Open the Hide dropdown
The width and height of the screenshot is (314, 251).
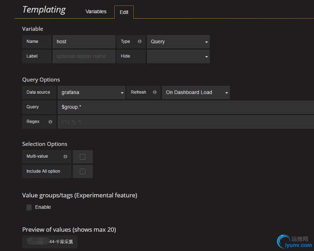[x=178, y=56]
